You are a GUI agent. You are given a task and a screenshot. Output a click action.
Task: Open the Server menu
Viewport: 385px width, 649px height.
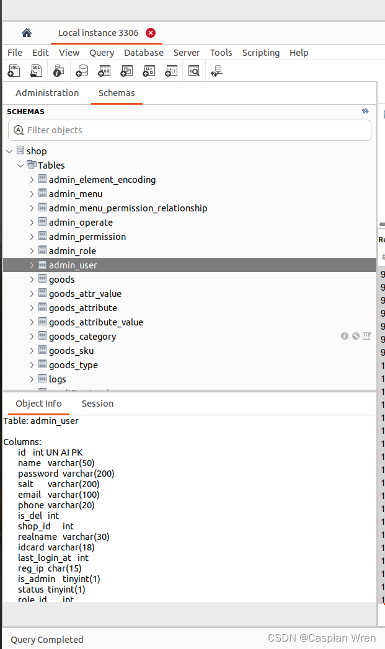pos(187,53)
